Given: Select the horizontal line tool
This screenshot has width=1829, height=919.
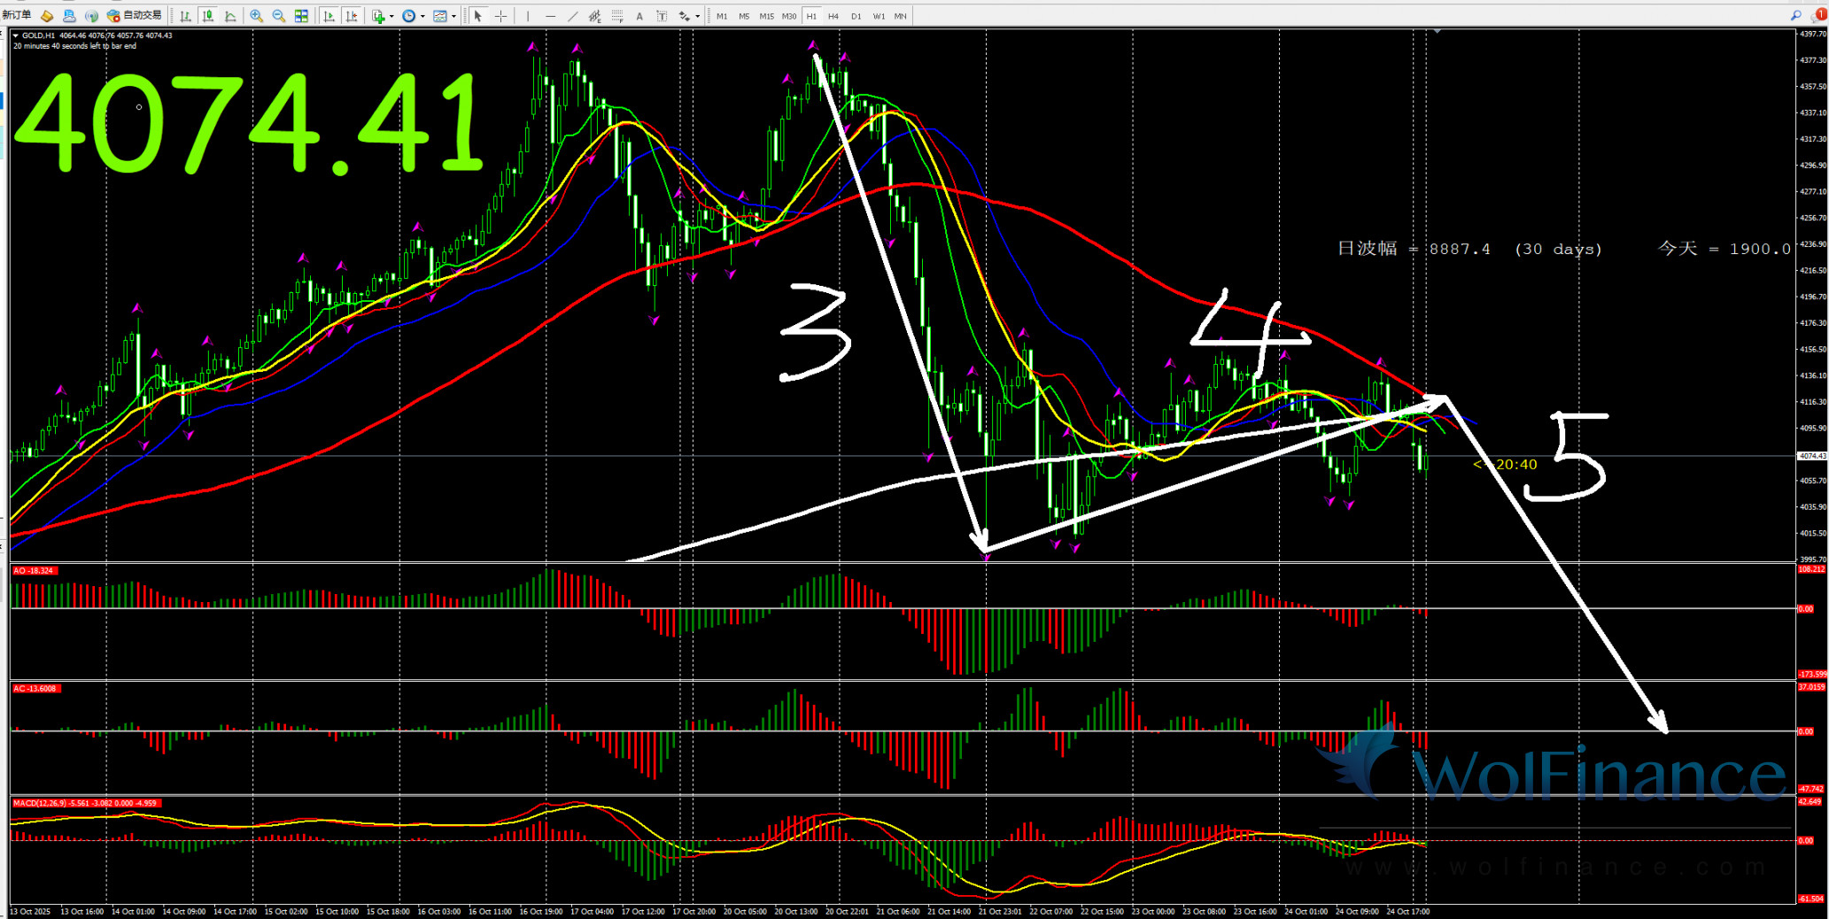Looking at the screenshot, I should (x=550, y=16).
